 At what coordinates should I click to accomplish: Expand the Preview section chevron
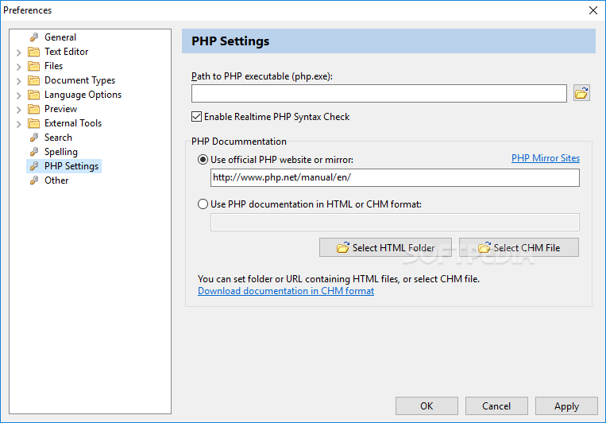(x=18, y=110)
